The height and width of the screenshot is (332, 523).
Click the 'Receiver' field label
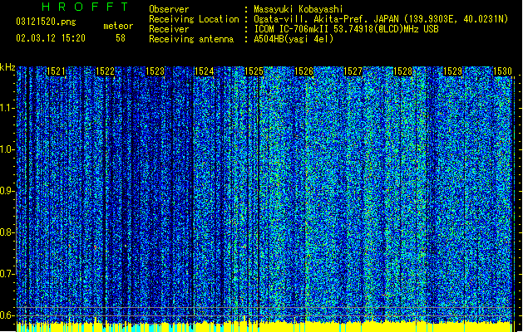pos(169,29)
